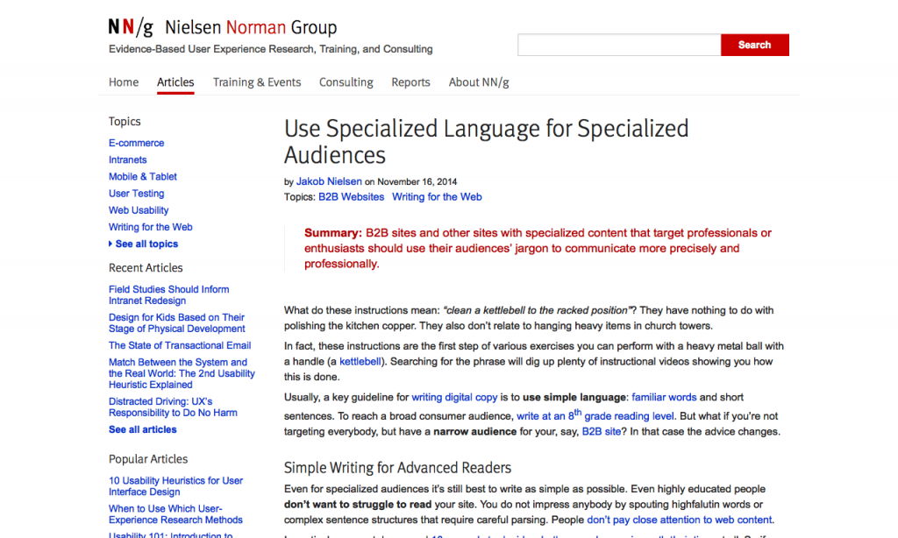
Task: Open The State of Transactional Email article
Action: tap(180, 345)
